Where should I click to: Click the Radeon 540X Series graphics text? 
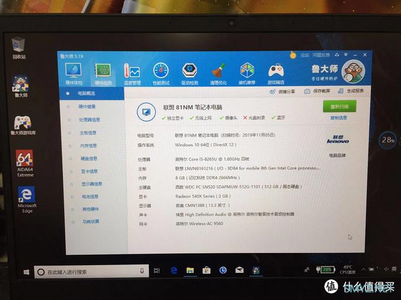pos(203,196)
